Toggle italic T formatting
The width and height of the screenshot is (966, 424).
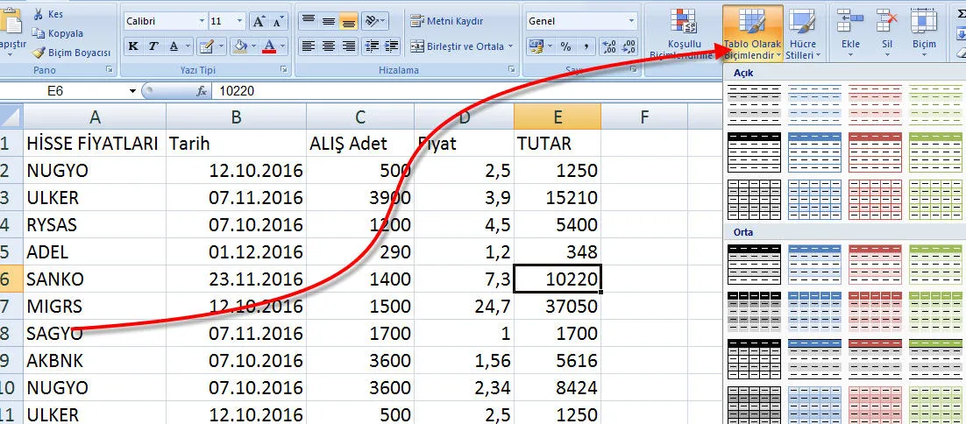pyautogui.click(x=153, y=46)
